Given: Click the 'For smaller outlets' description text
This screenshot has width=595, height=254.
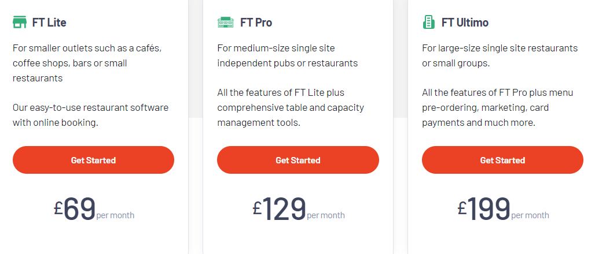Looking at the screenshot, I should pyautogui.click(x=87, y=63).
